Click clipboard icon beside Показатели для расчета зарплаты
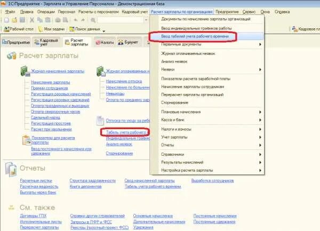Image resolution: width=320 pixels, height=231 pixels. coord(27,140)
